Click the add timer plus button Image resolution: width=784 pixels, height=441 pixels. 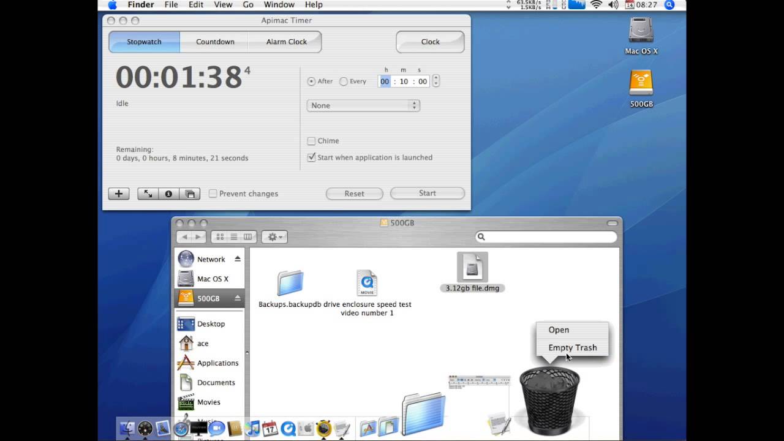119,194
